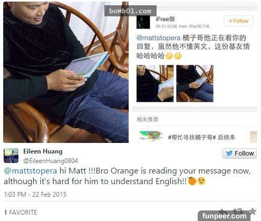Open Eileen Huang's profile avatar
261x221 pixels.
tap(11, 156)
